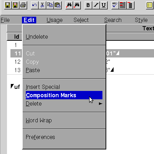The image size is (154, 154).
Task: Click the Find reverse binoculars icon
Action: pyautogui.click(x=77, y=5)
